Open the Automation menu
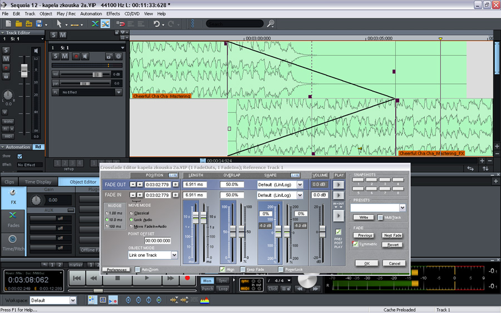This screenshot has width=501, height=313. pyautogui.click(x=91, y=13)
